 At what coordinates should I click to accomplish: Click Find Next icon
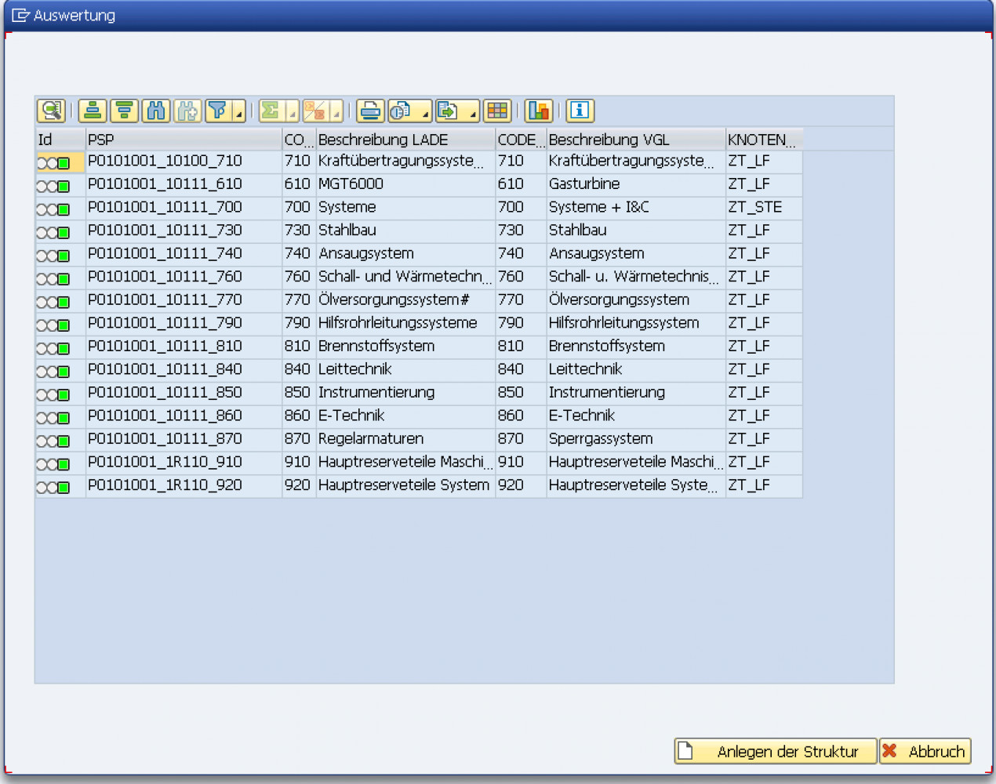tap(187, 111)
